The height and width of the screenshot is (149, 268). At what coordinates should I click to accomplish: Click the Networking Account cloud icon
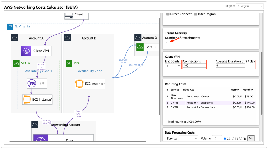click(x=35, y=125)
